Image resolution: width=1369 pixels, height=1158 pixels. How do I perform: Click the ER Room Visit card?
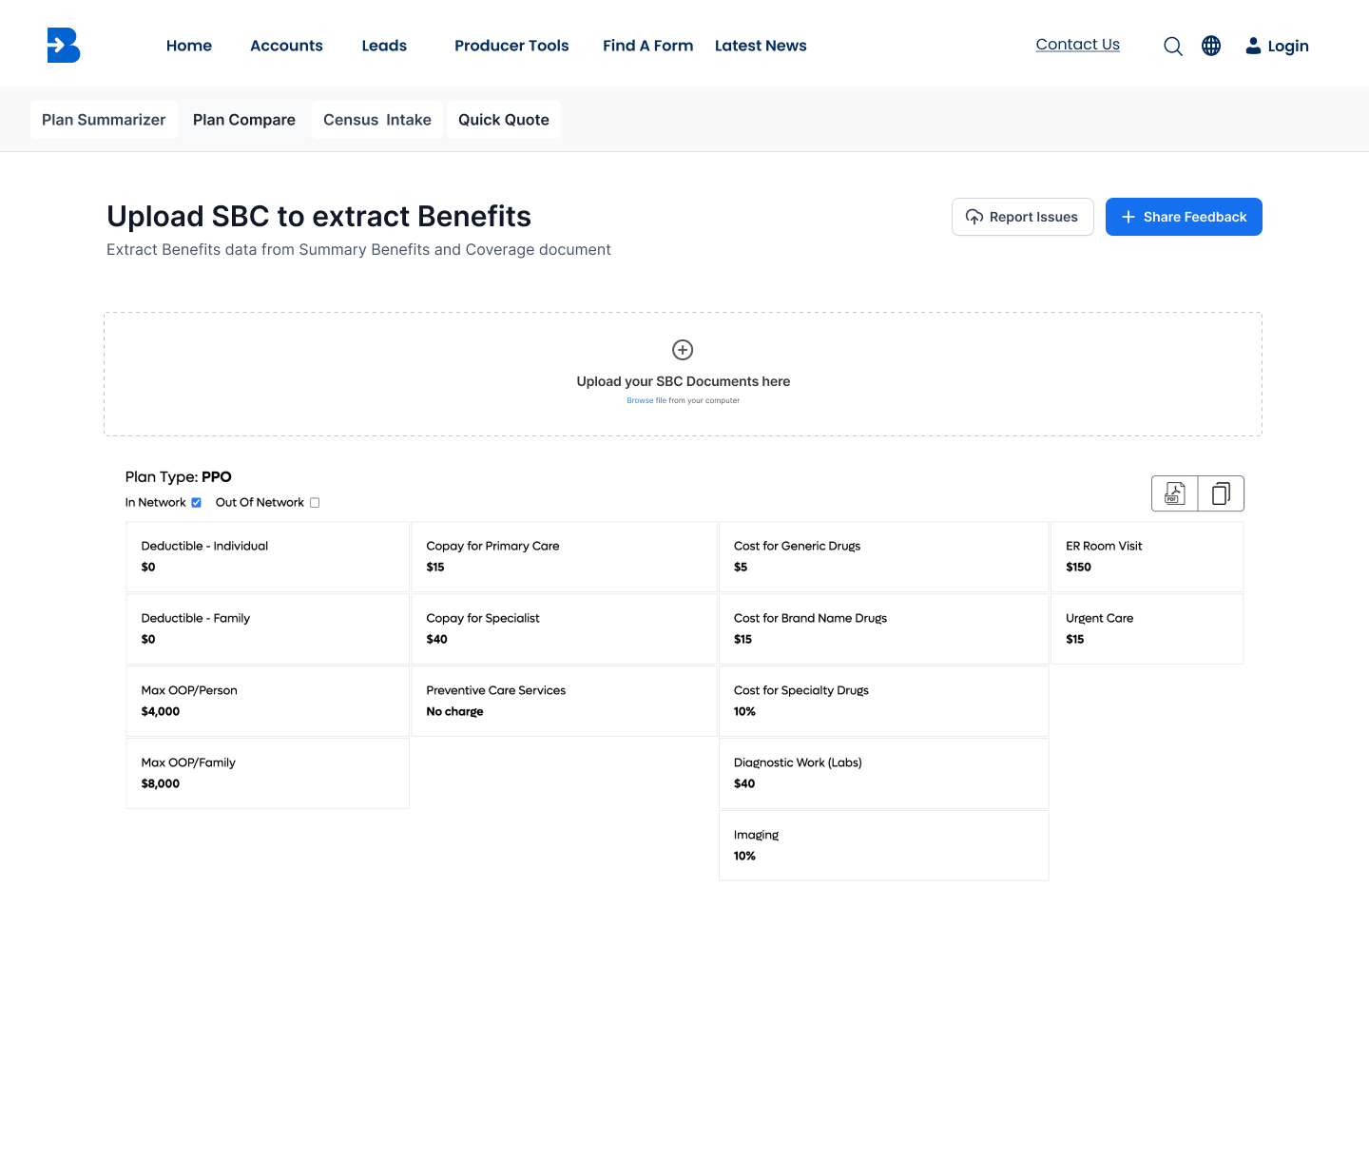tap(1147, 557)
